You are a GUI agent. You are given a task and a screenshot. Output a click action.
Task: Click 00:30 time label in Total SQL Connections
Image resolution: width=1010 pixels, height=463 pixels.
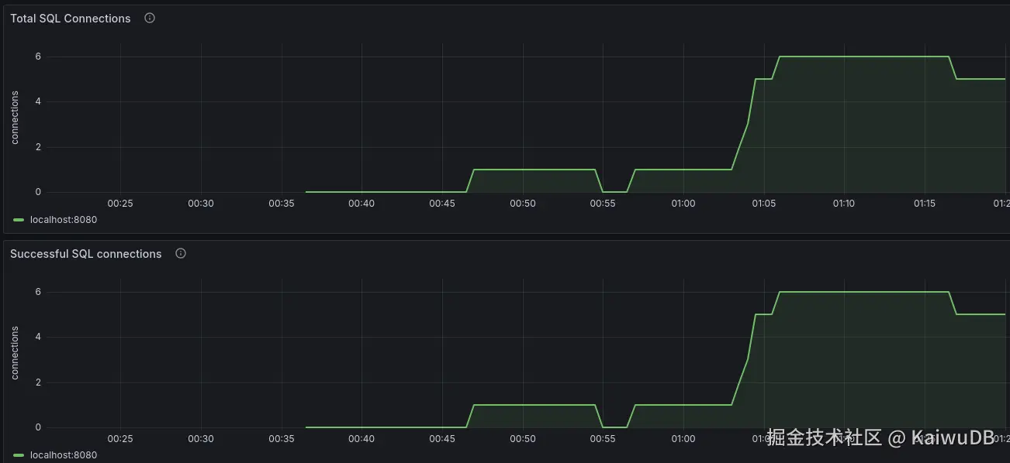[201, 204]
